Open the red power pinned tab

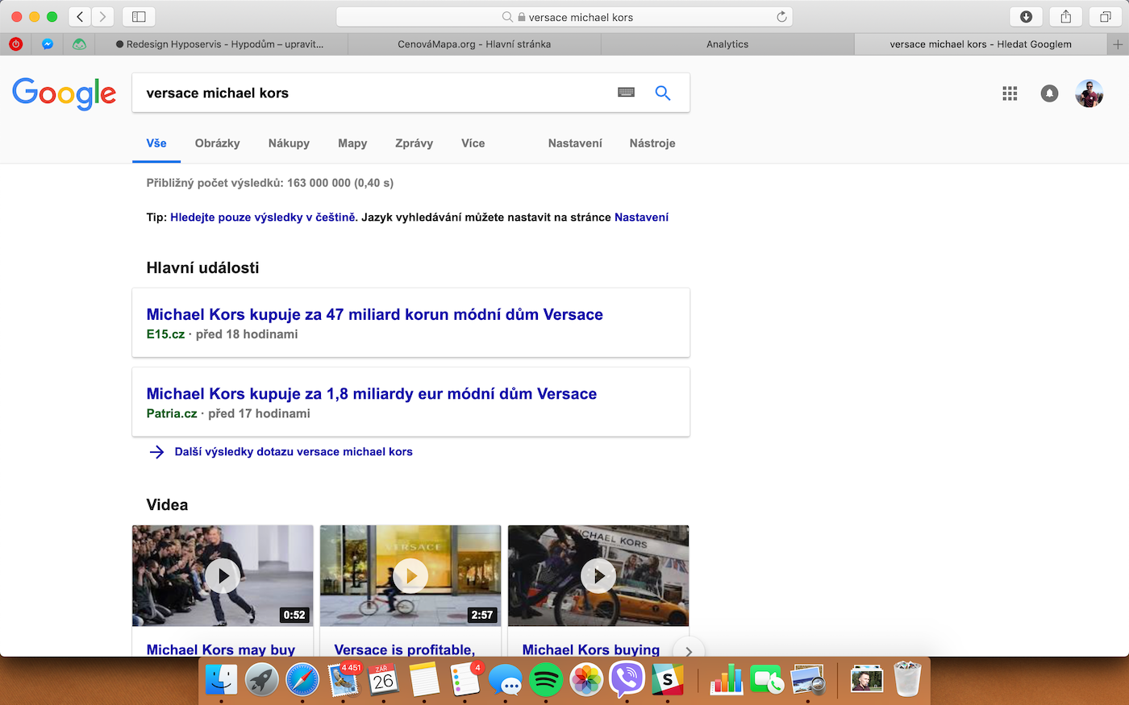point(16,44)
